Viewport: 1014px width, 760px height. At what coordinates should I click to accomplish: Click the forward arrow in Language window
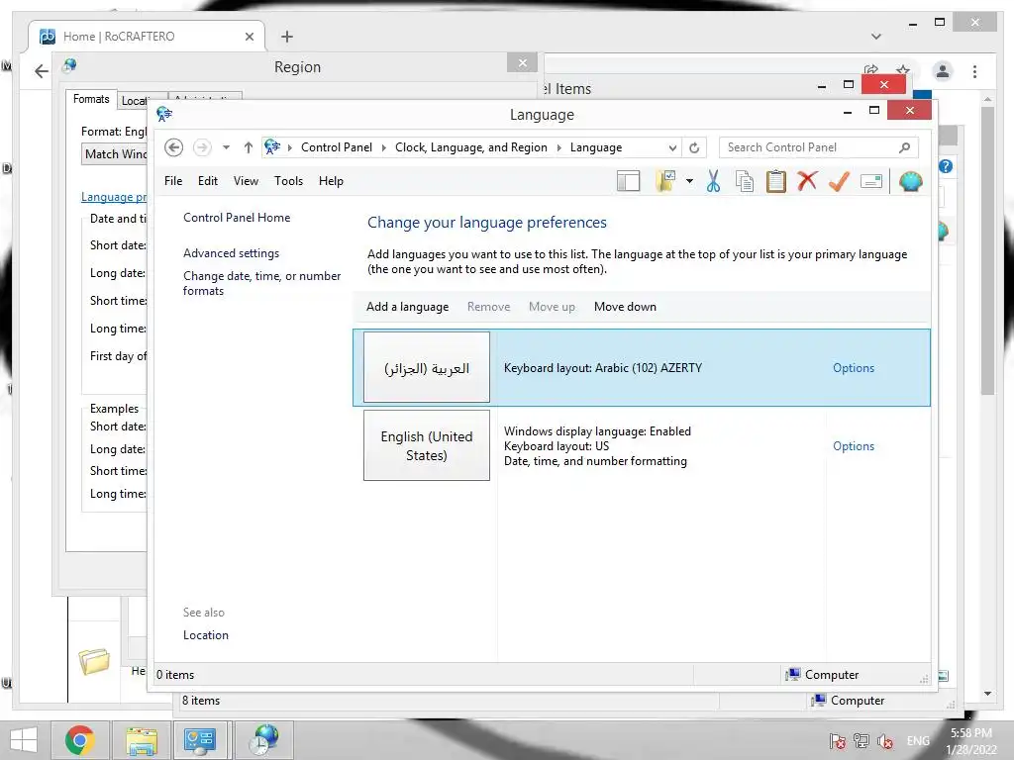tap(202, 147)
